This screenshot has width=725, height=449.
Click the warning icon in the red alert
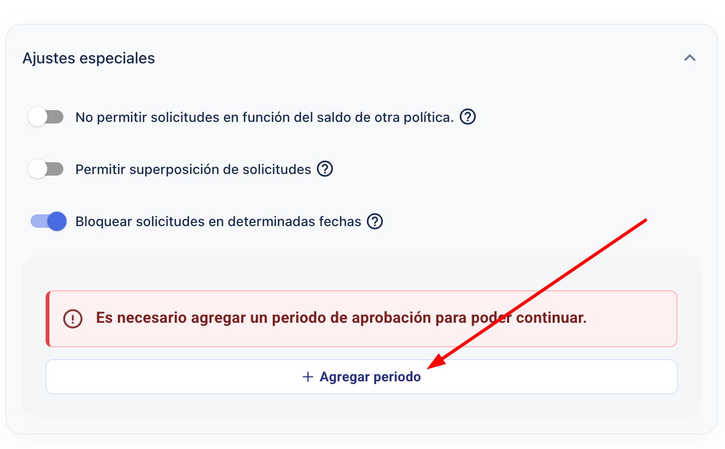pos(73,318)
